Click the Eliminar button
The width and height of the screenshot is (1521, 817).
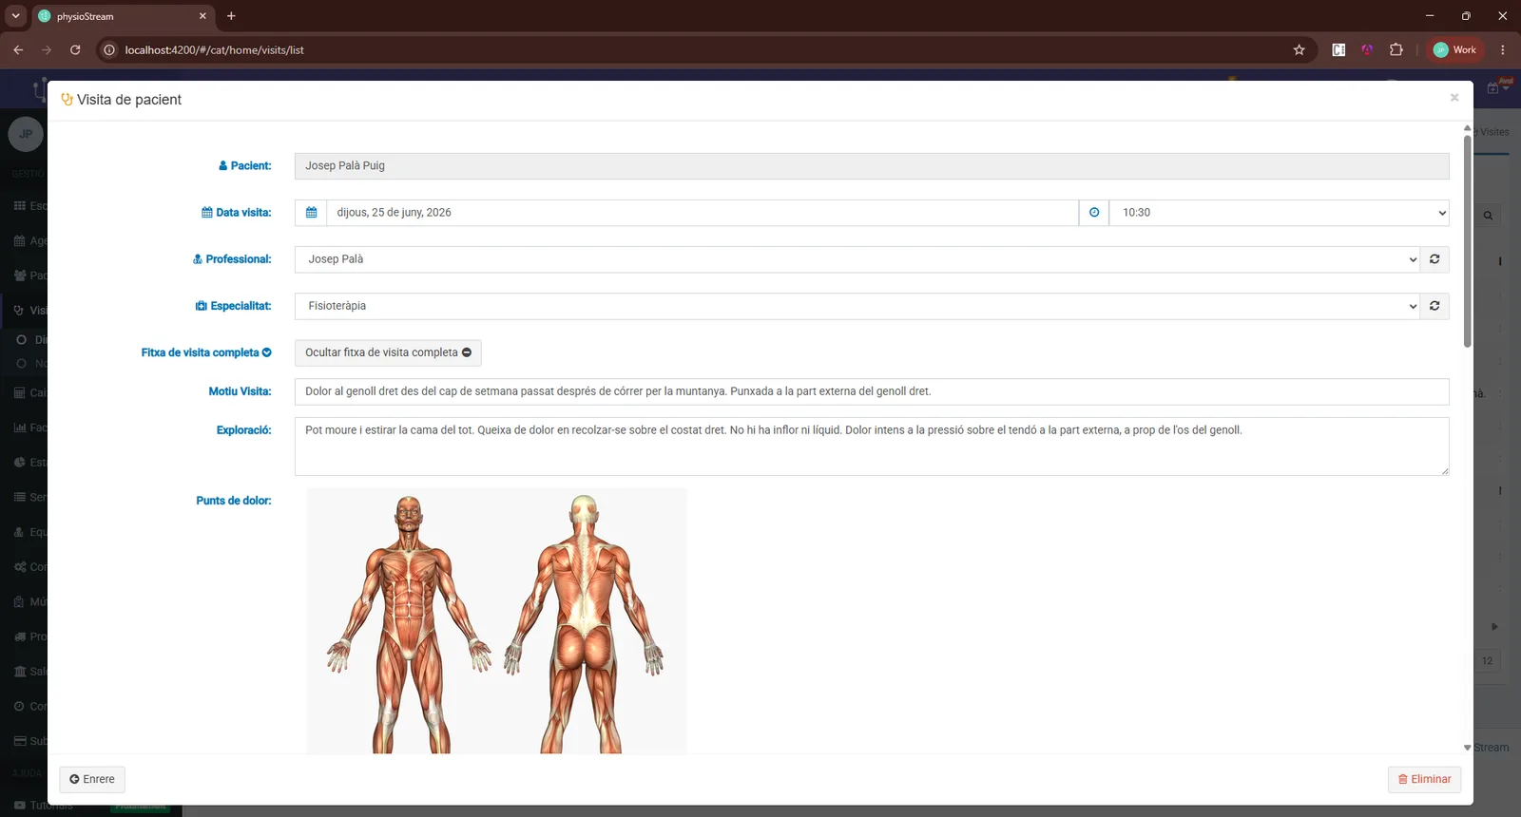pyautogui.click(x=1424, y=779)
